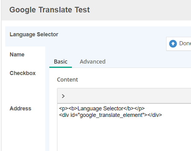The width and height of the screenshot is (191, 151).
Task: Click the Content field label
Action: [67, 80]
